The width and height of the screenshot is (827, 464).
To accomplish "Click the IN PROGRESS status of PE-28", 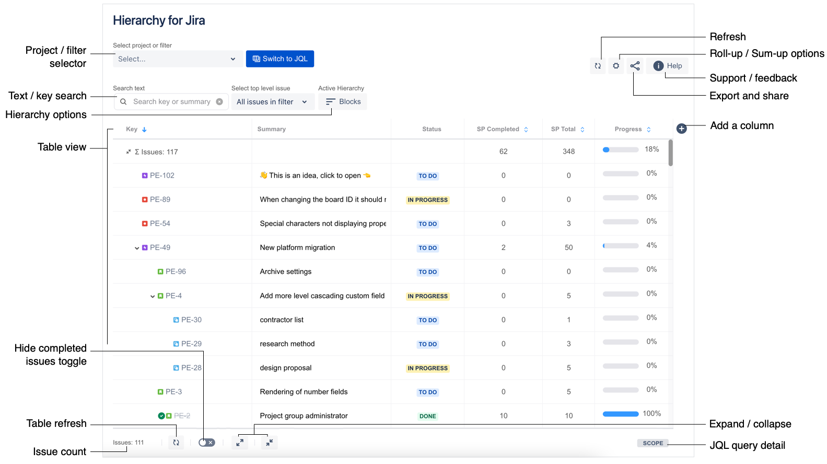I will click(x=427, y=368).
